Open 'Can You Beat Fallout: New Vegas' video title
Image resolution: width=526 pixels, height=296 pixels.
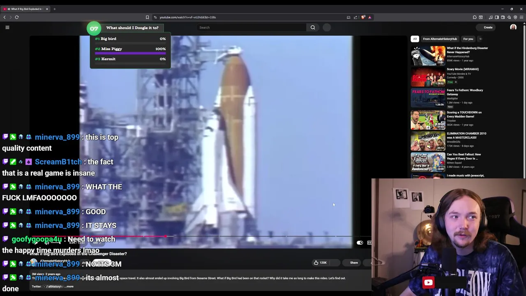(x=464, y=156)
